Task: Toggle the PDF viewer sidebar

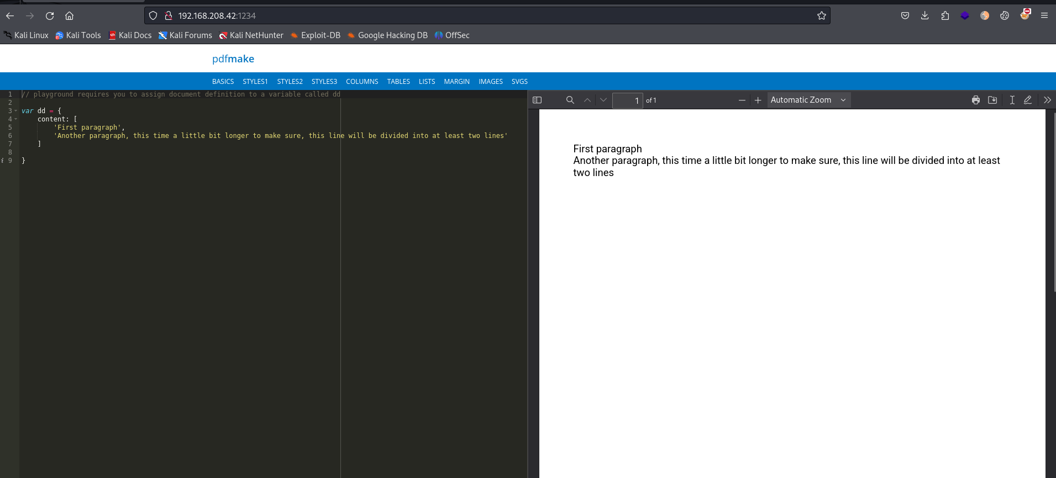Action: 537,100
